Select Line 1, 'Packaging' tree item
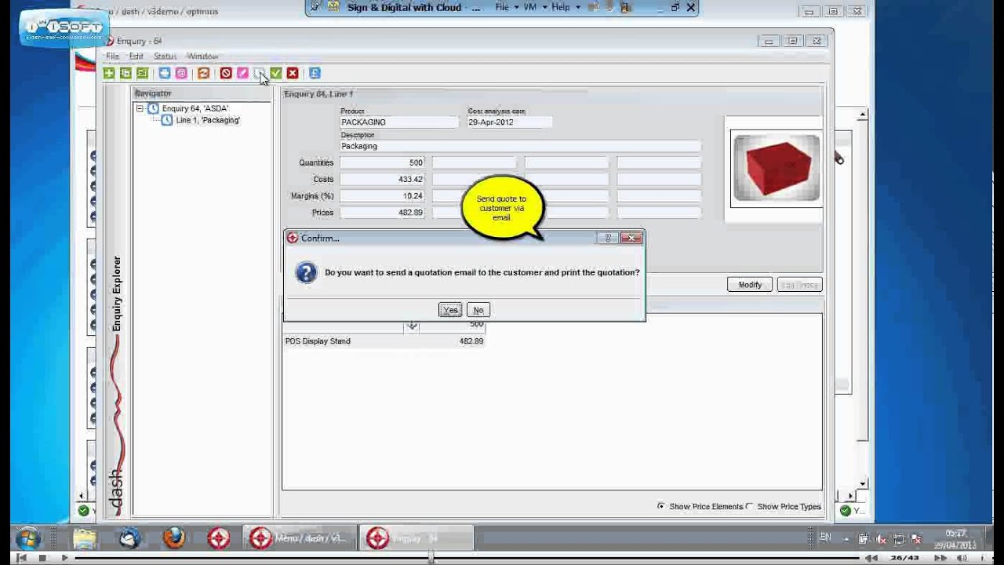This screenshot has height=565, width=1004. point(208,120)
